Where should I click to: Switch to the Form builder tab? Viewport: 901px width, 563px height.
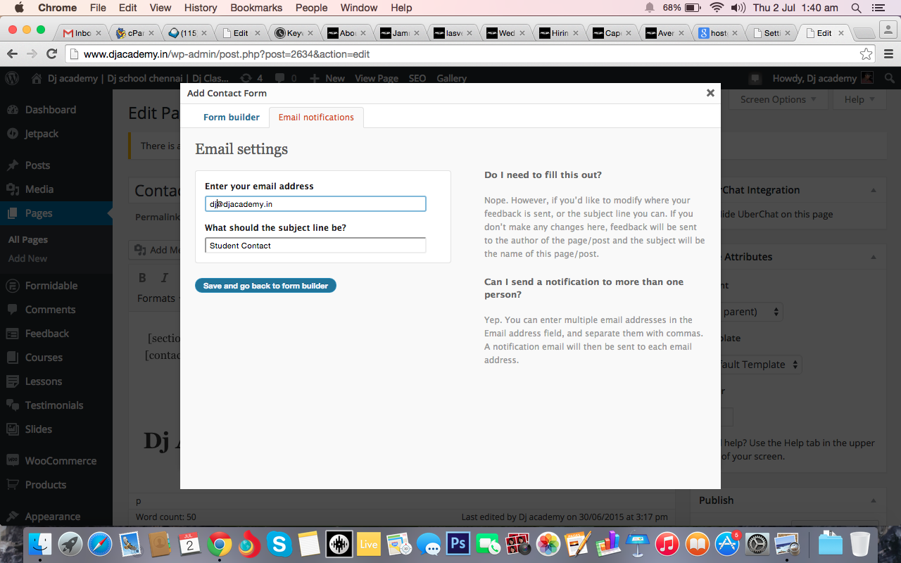pyautogui.click(x=232, y=117)
